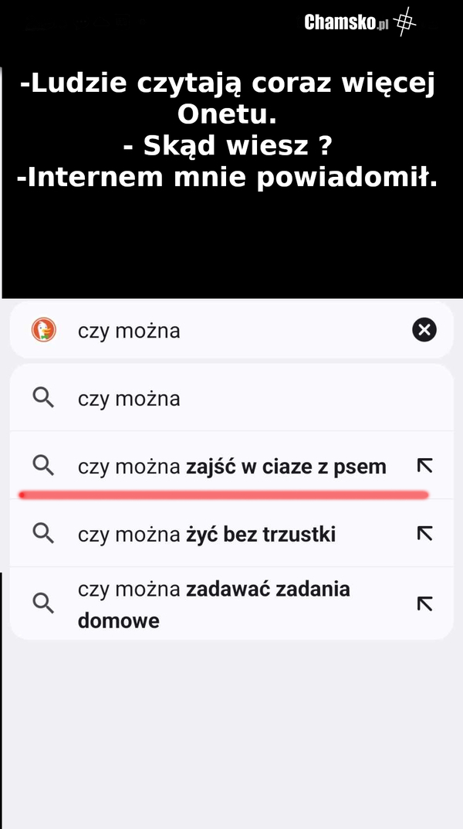Focus the search input containing "czy można"
Viewport: 463px width, 829px height.
click(231, 331)
